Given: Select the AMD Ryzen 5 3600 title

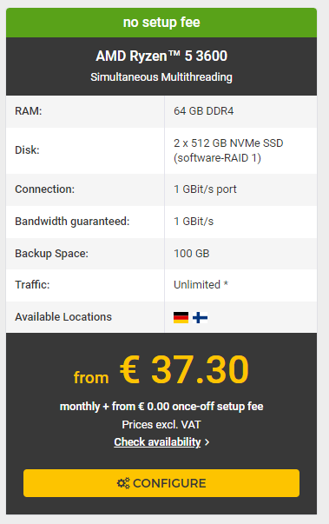Looking at the screenshot, I should coord(161,56).
